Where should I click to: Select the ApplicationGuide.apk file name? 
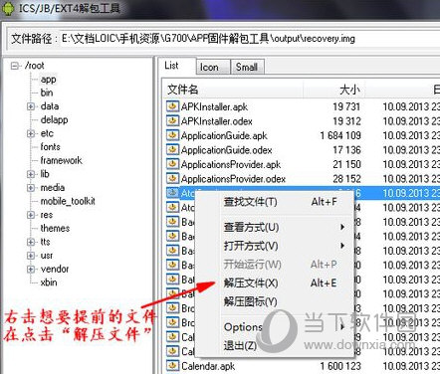click(224, 135)
